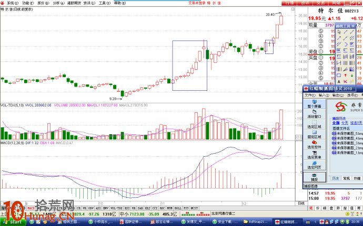Select the 势 tab under quote panel
363x226 pixels.
[338, 208]
